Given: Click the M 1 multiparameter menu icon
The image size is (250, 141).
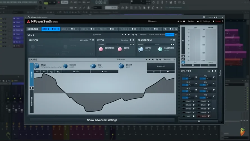Looking at the screenshot, I should 196,77.
